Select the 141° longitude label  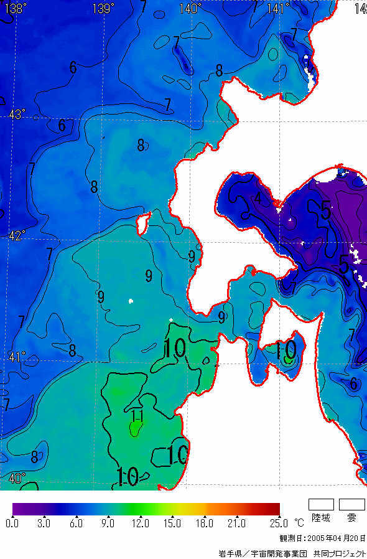(278, 8)
